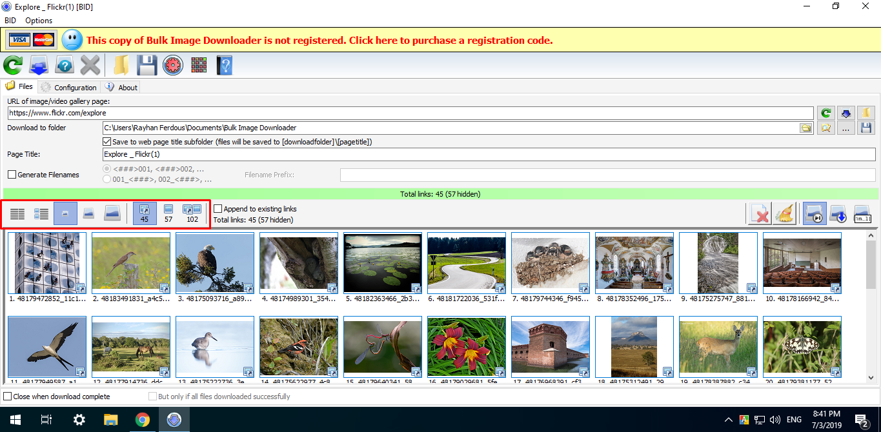Open the yellow folder icon in main toolbar
The width and height of the screenshot is (881, 432).
[121, 65]
